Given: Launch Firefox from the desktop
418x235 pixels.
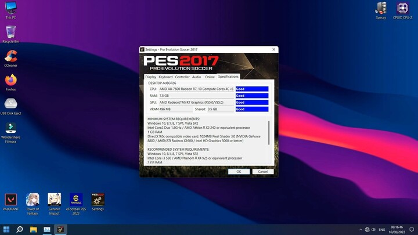Looking at the screenshot, I should point(10,82).
